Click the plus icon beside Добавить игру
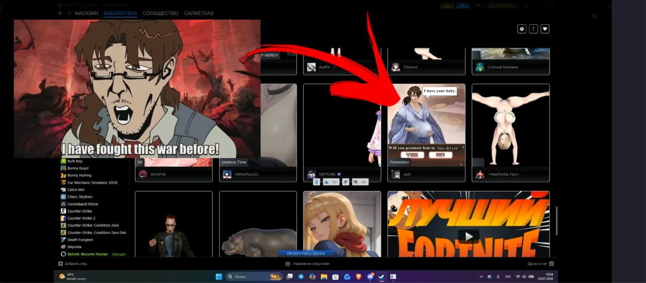 [61, 263]
